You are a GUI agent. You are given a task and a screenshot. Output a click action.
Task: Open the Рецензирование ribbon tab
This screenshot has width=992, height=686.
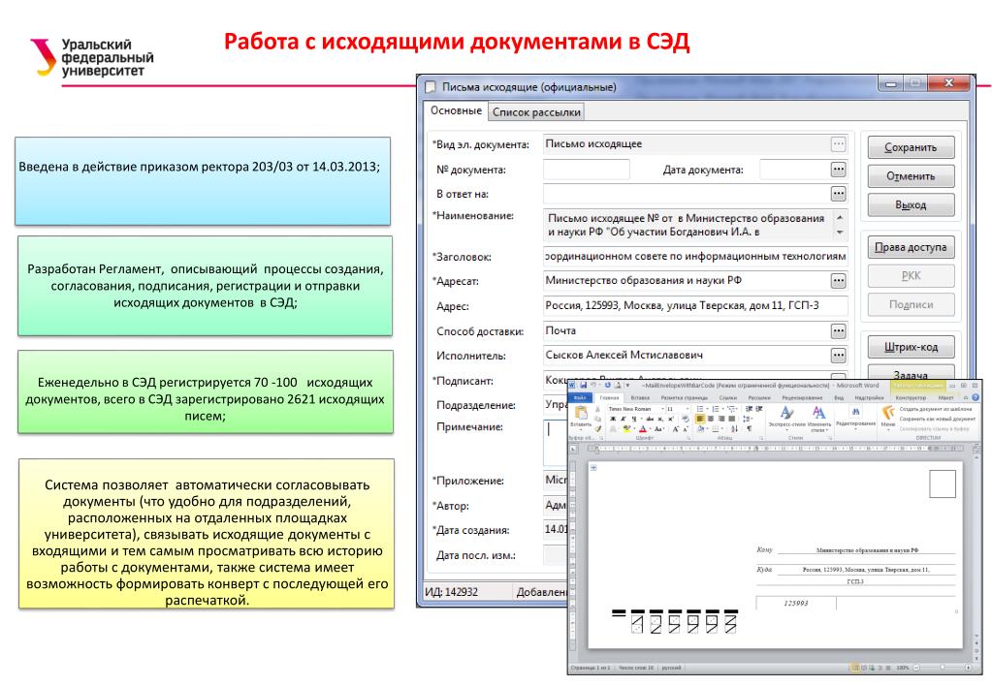pyautogui.click(x=802, y=397)
